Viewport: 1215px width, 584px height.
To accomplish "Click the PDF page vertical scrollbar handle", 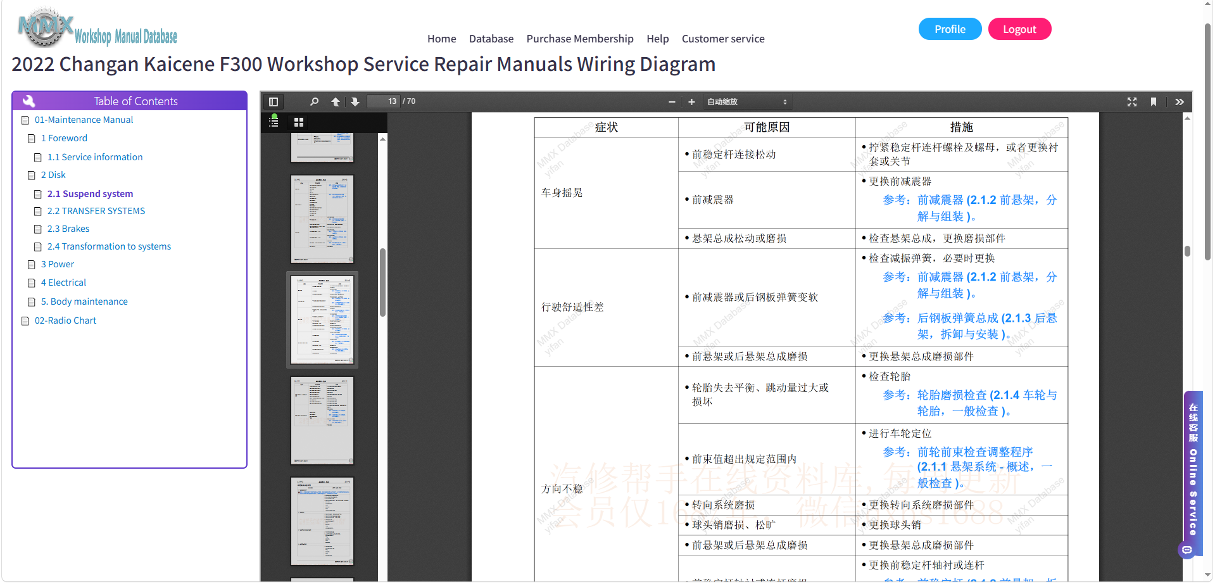I will tap(1188, 251).
